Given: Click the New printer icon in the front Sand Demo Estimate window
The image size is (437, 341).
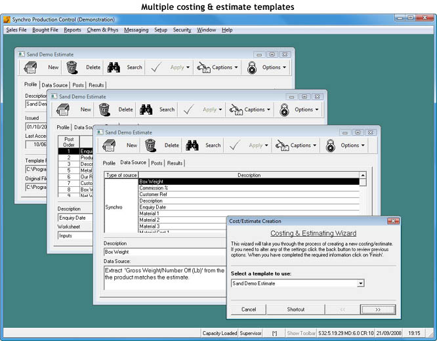Looking at the screenshot, I should click(109, 146).
